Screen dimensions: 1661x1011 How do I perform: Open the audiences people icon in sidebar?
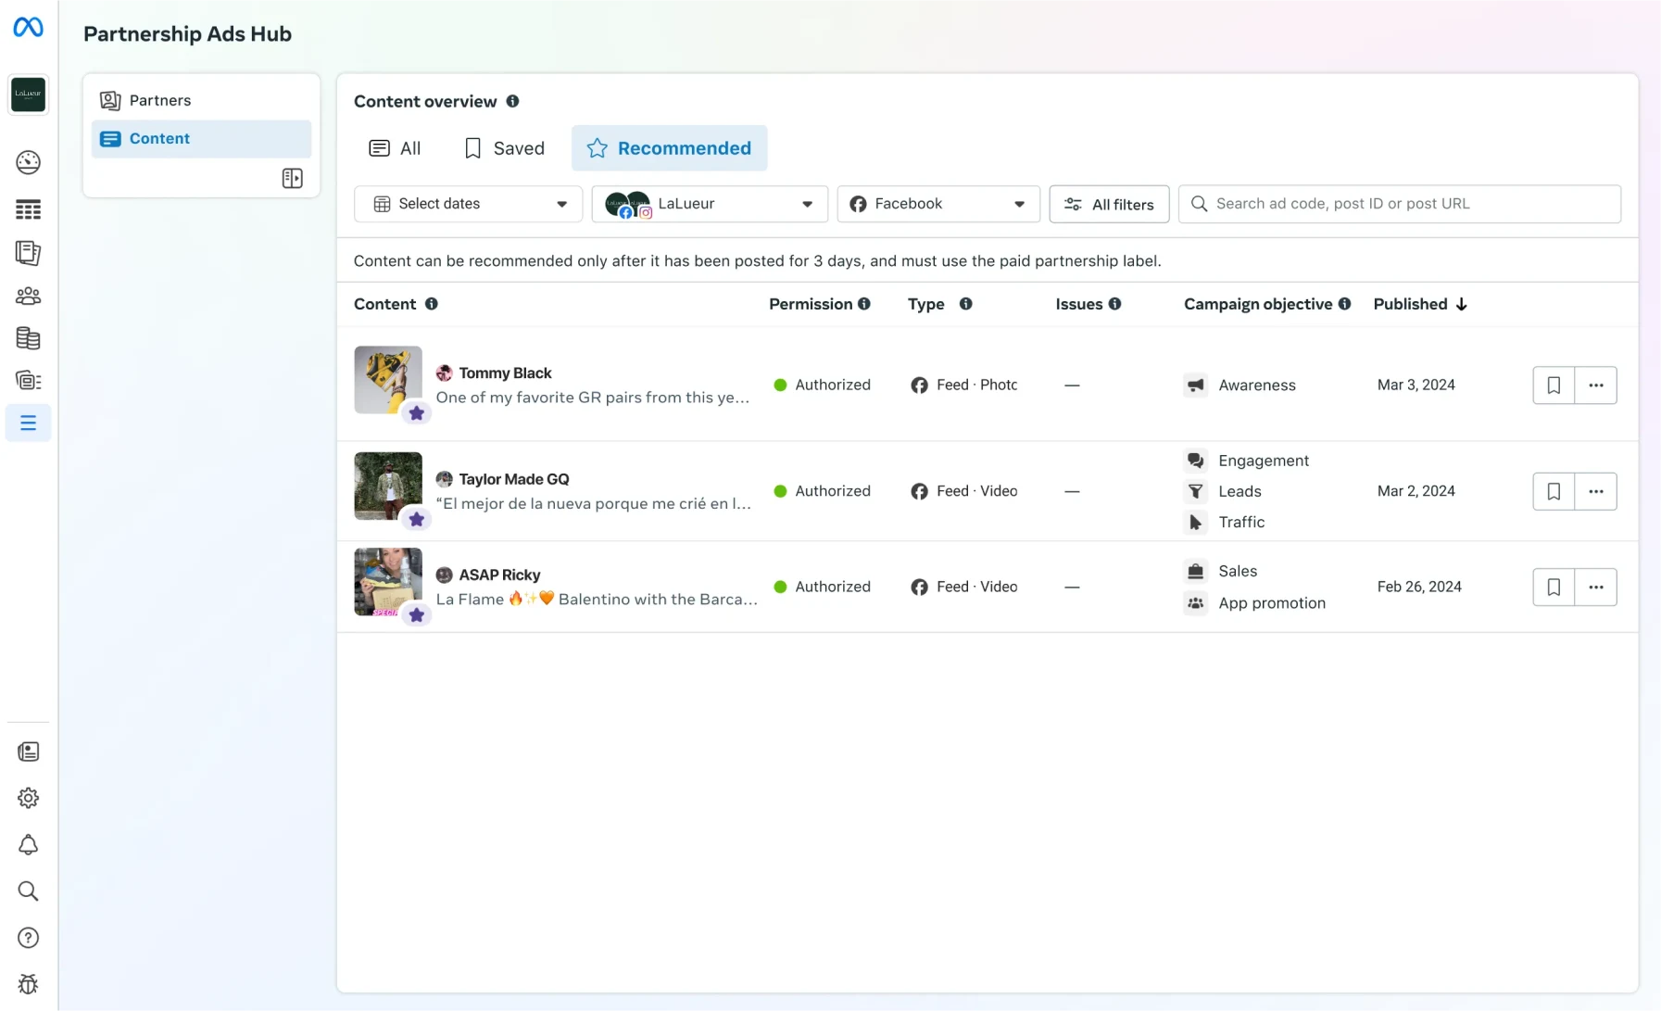tap(28, 296)
